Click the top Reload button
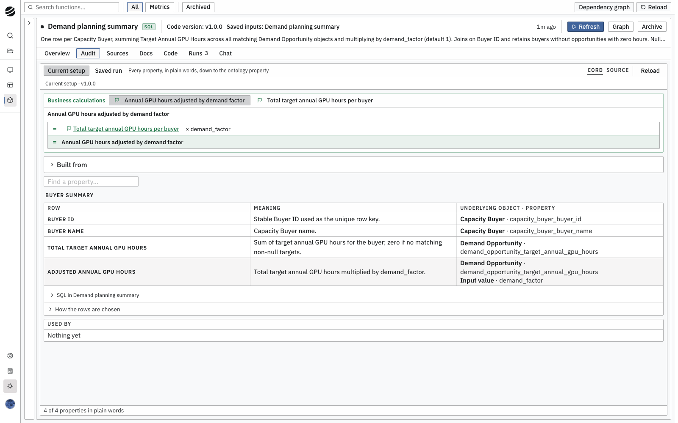Viewport: 678px width, 423px height. [653, 7]
